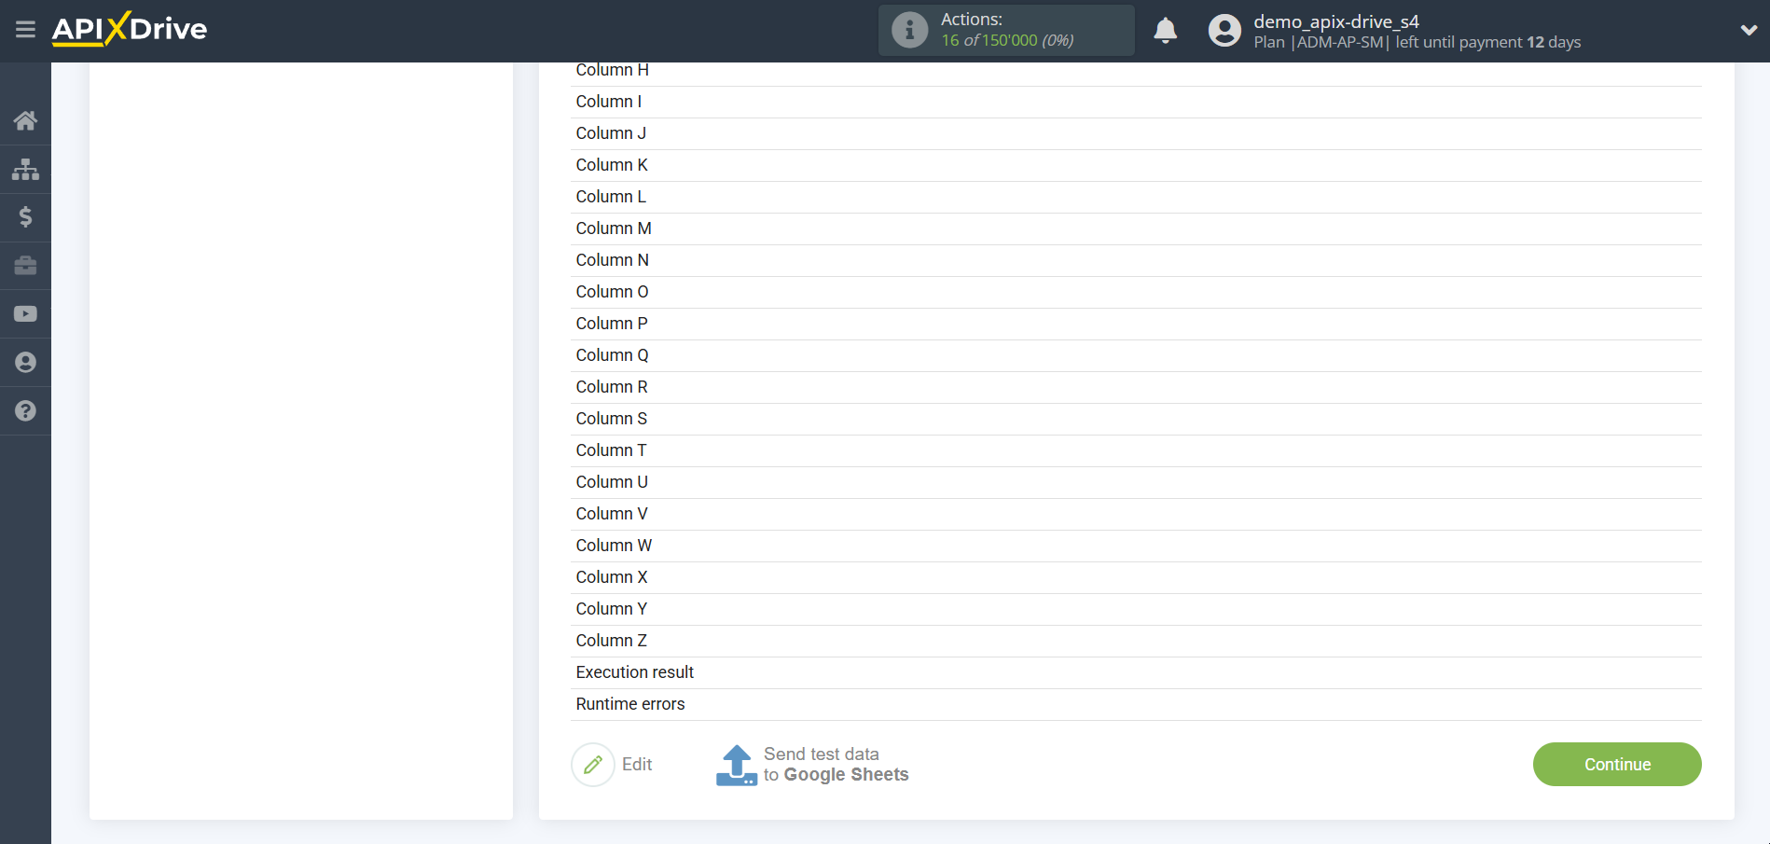Open the hamburger menu in the header
The width and height of the screenshot is (1770, 844).
pos(25,30)
